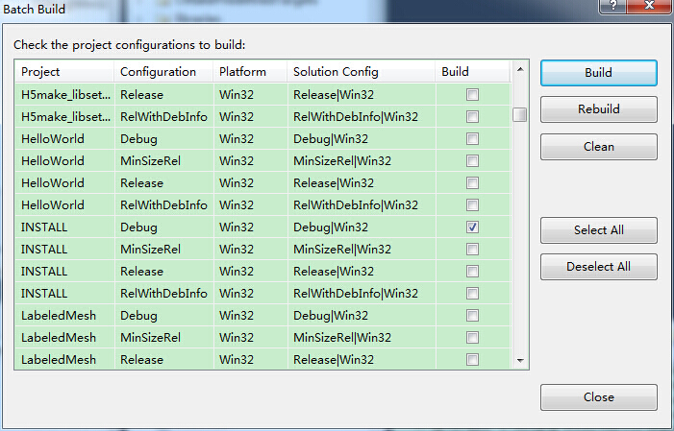Sort by Configuration column header
This screenshot has height=431, width=674.
(x=162, y=72)
